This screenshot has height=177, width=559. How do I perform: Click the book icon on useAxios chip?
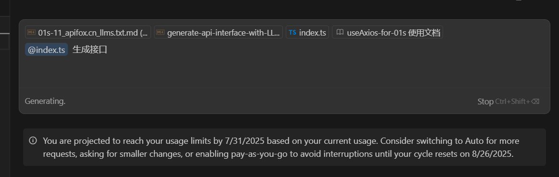click(340, 33)
